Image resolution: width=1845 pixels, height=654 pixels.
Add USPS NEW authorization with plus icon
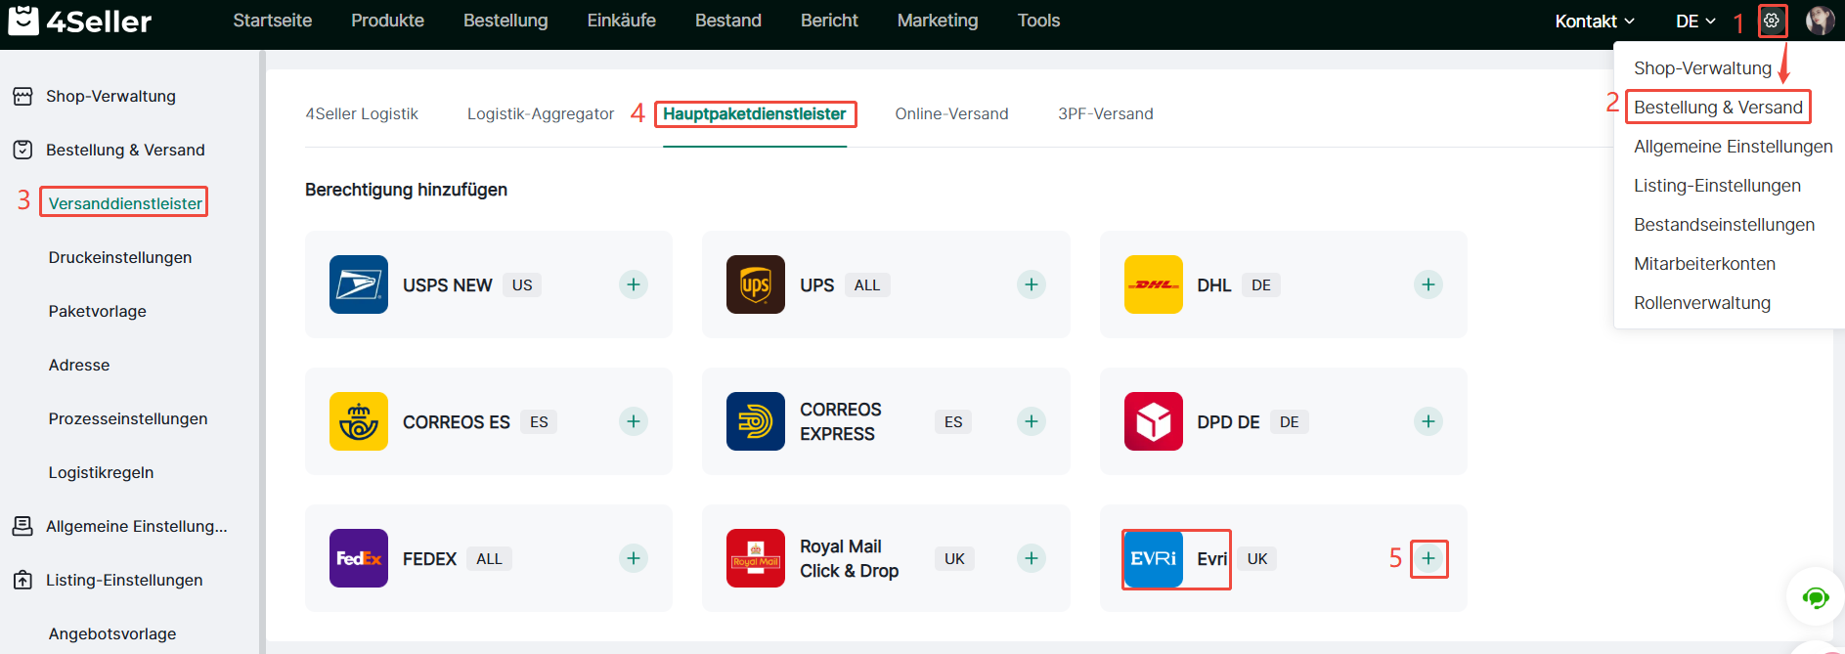pos(634,284)
